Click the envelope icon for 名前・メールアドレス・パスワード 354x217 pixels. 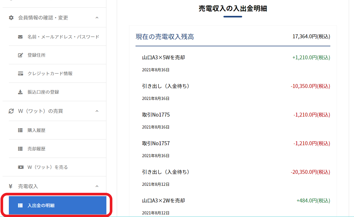(x=20, y=37)
